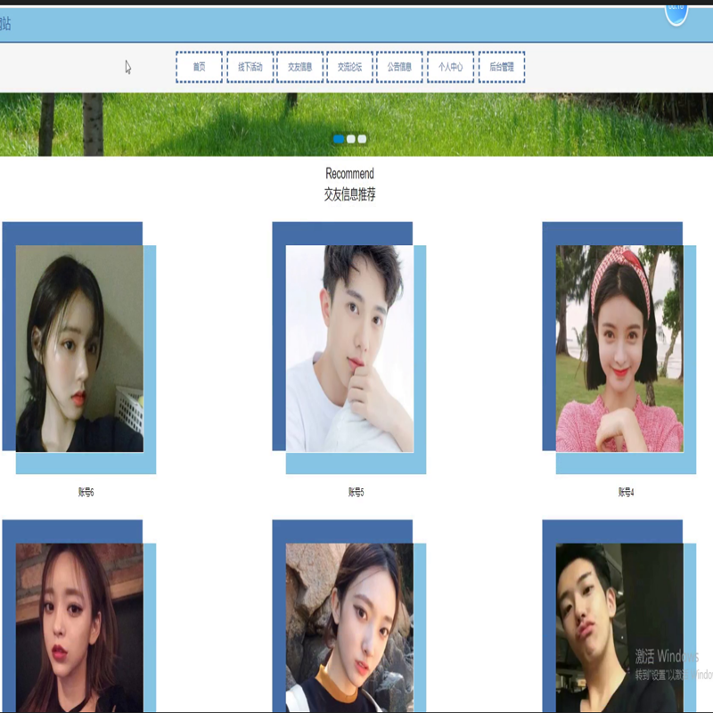Click the 交友信息推荐 section title
Viewport: 713px width, 713px height.
pos(349,194)
